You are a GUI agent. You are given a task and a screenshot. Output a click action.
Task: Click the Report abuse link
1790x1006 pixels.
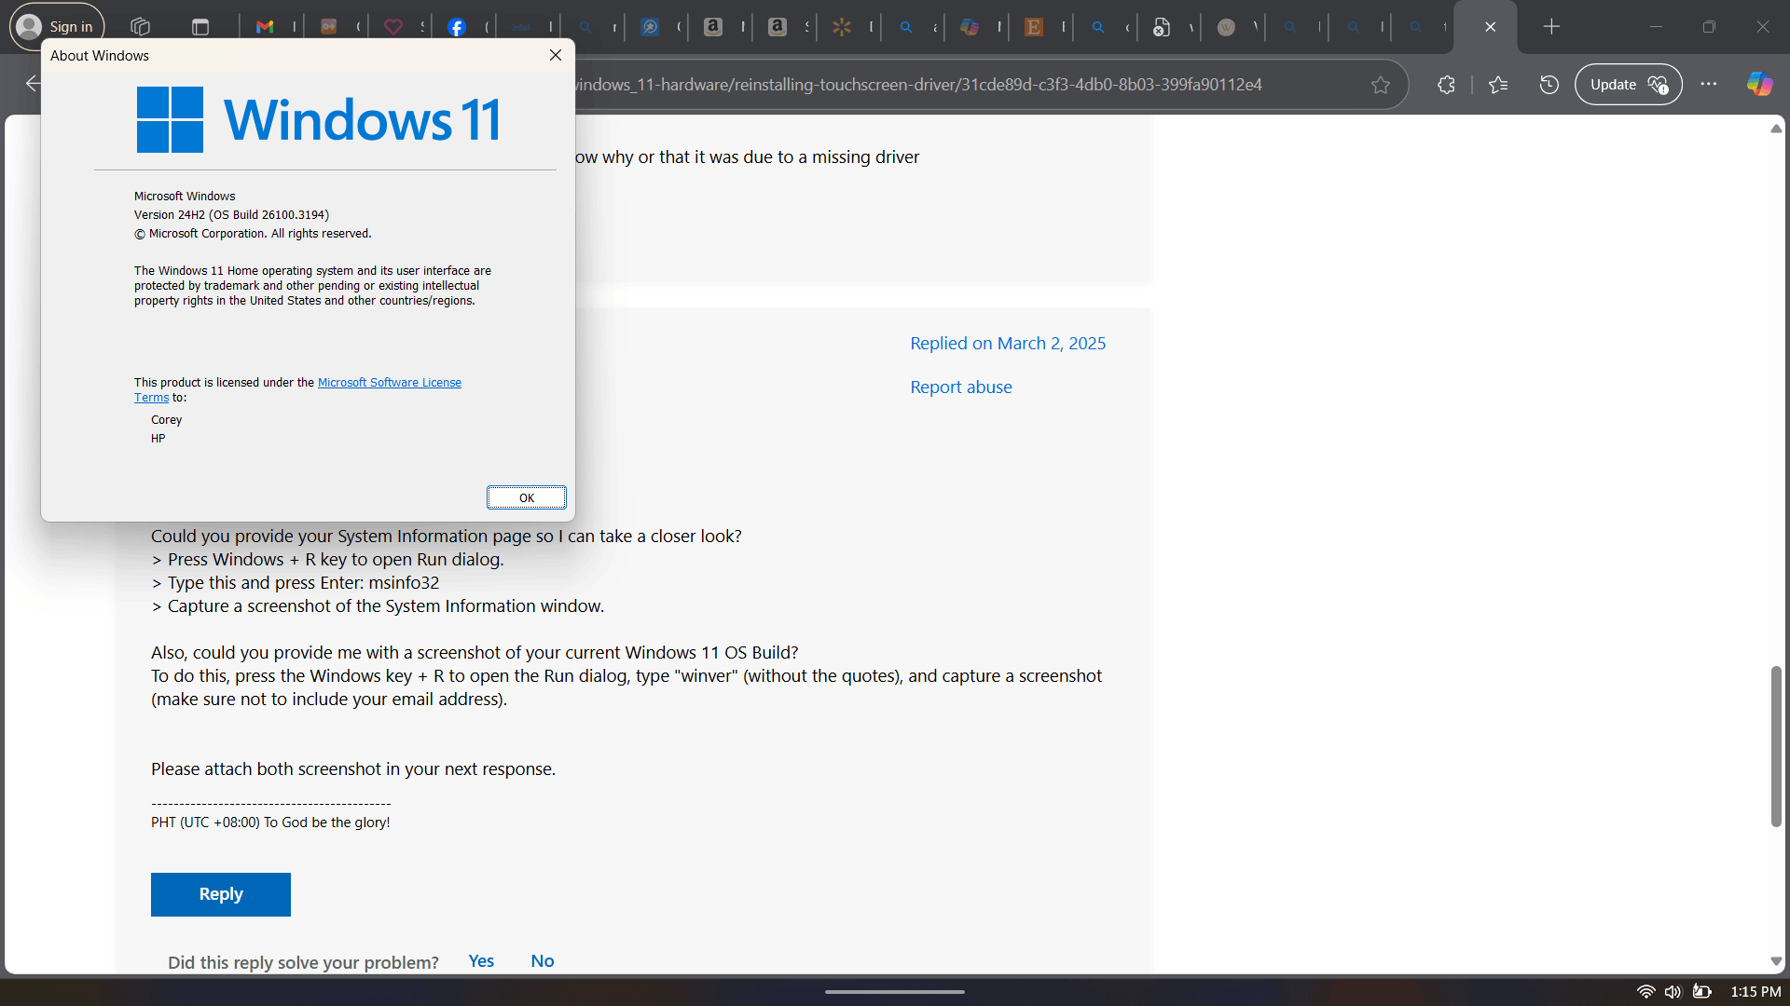point(960,387)
